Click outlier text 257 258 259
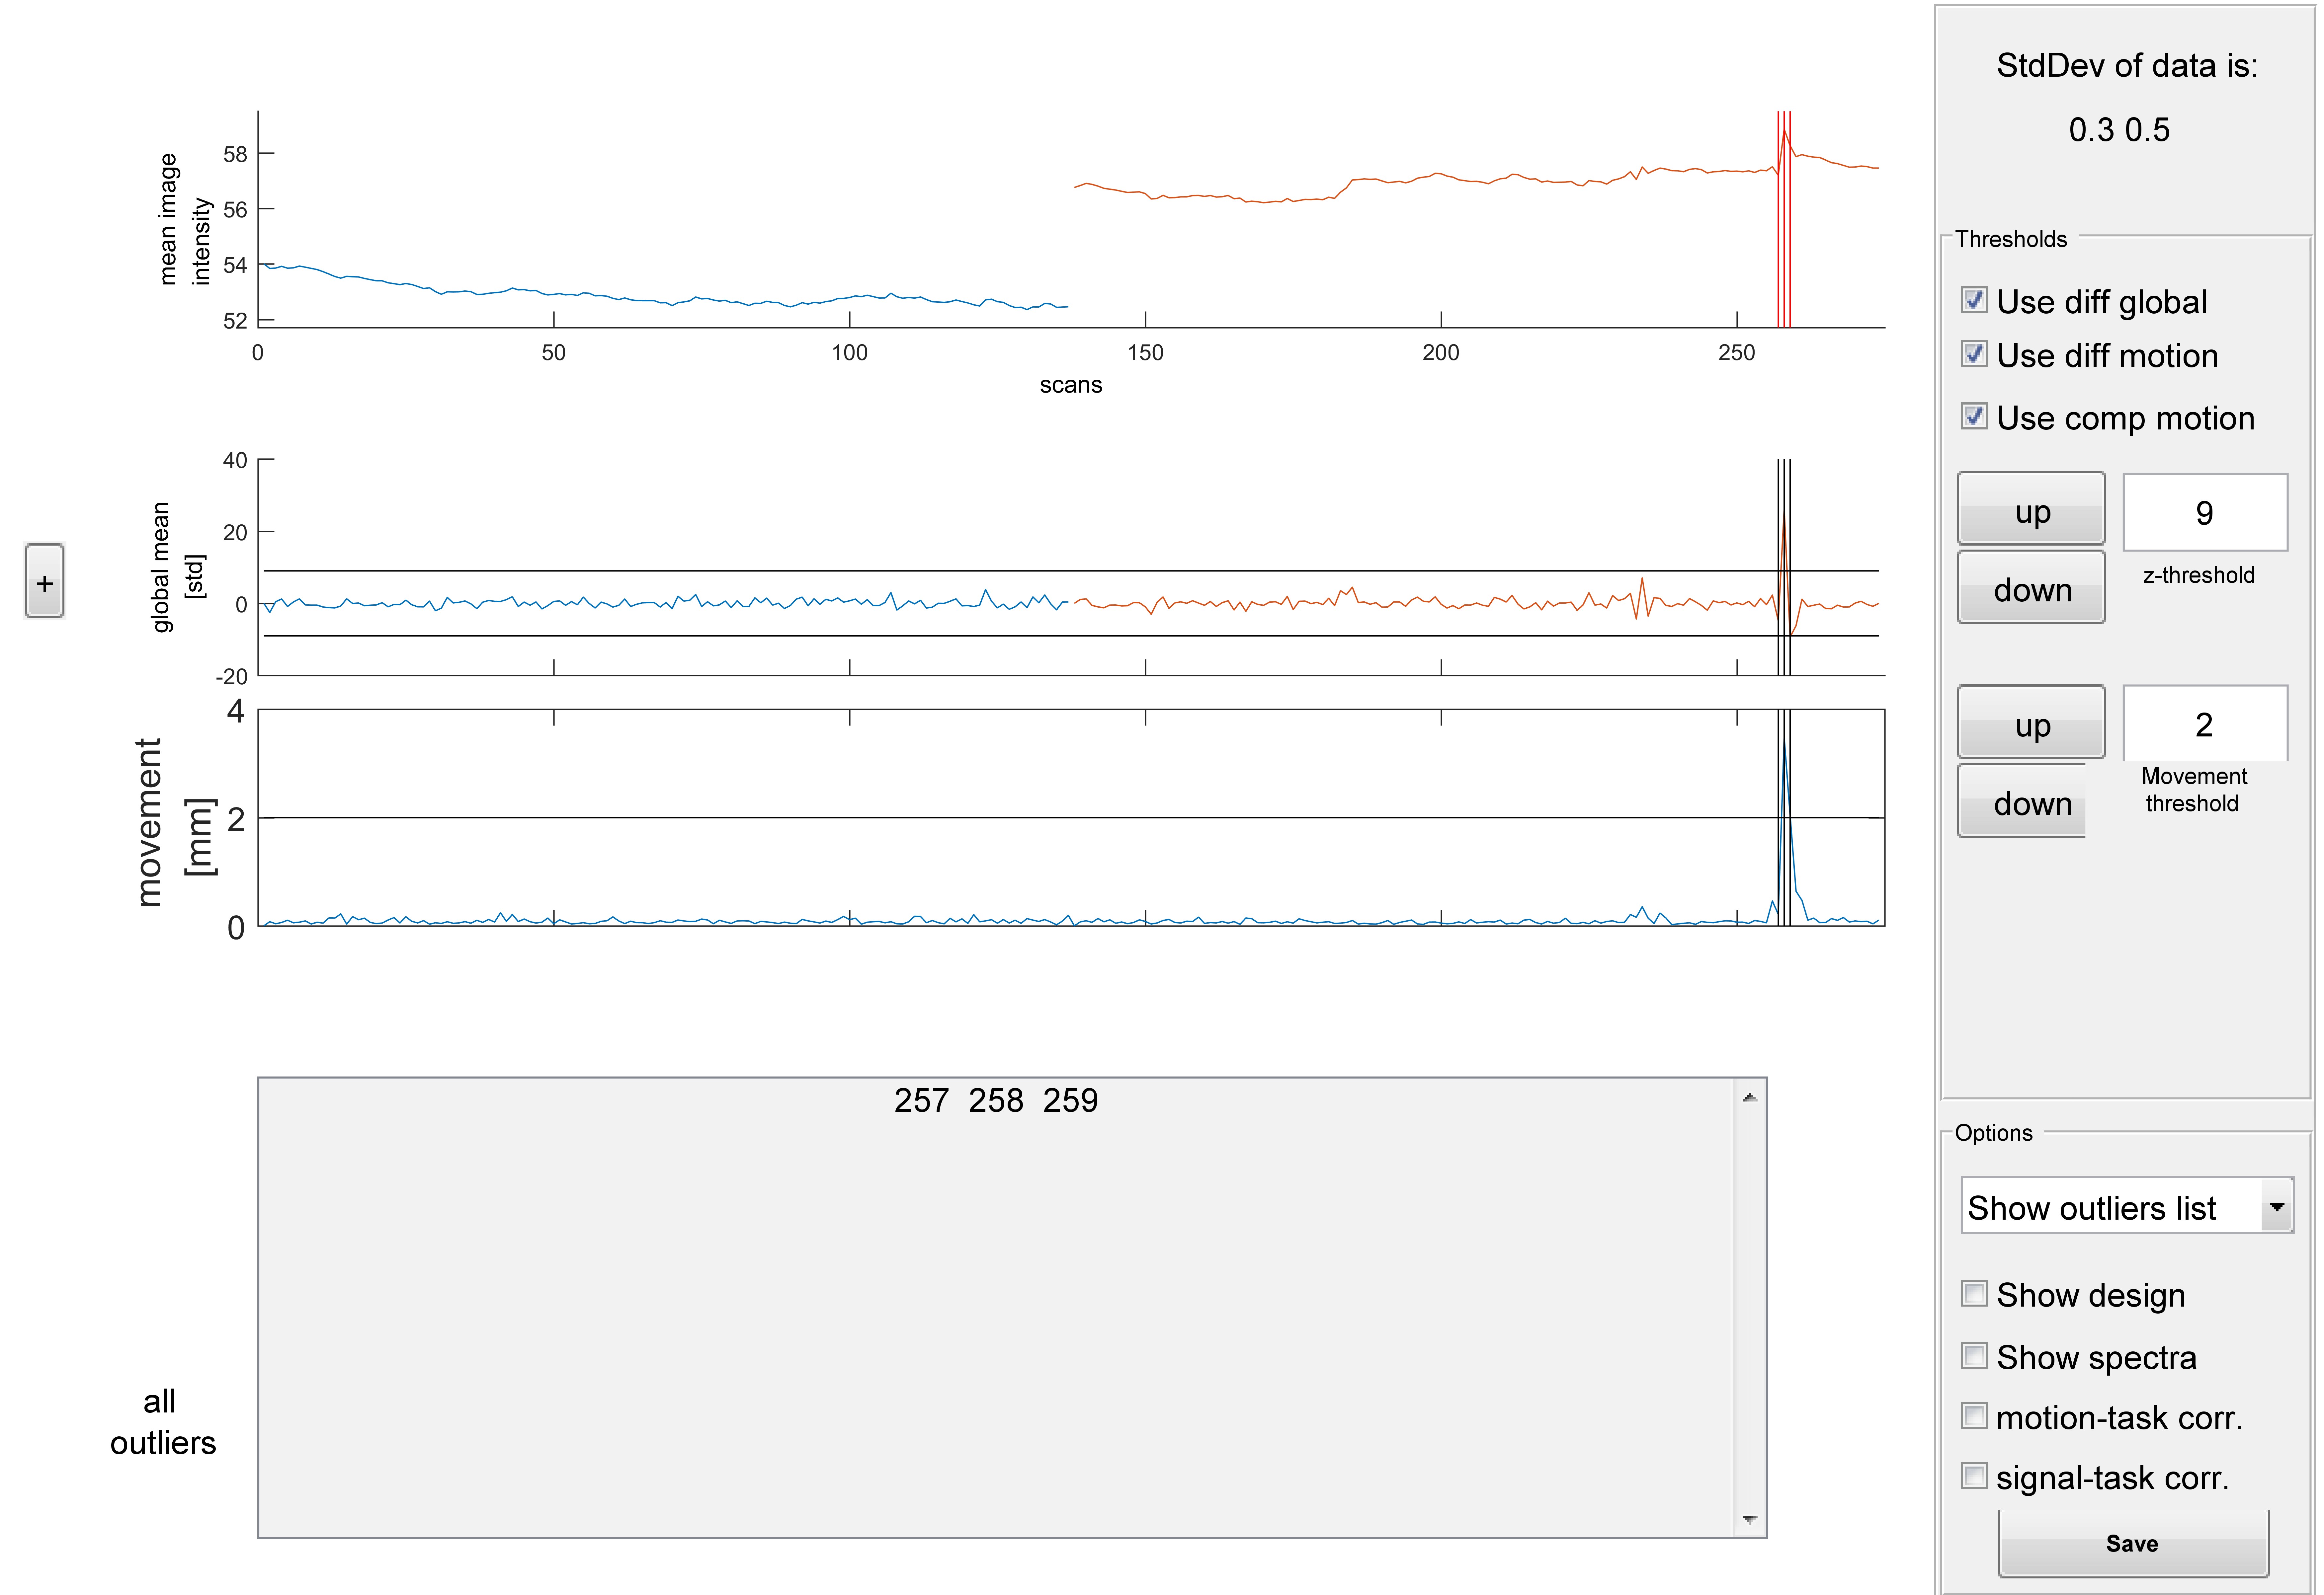Viewport: 2324px width, 1595px height. tap(996, 1100)
